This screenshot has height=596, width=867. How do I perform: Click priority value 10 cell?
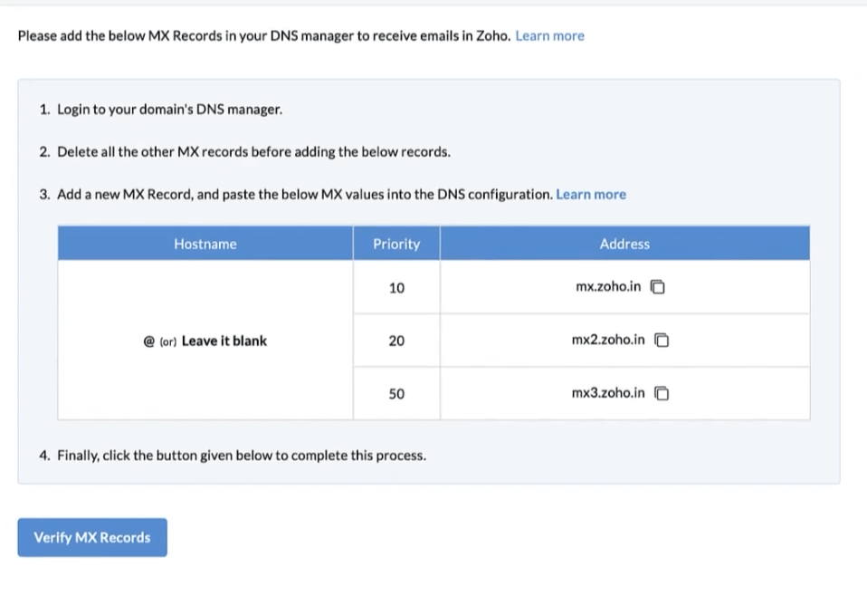coord(396,288)
